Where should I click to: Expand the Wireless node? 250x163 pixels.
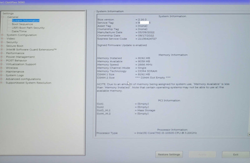pos(1,68)
